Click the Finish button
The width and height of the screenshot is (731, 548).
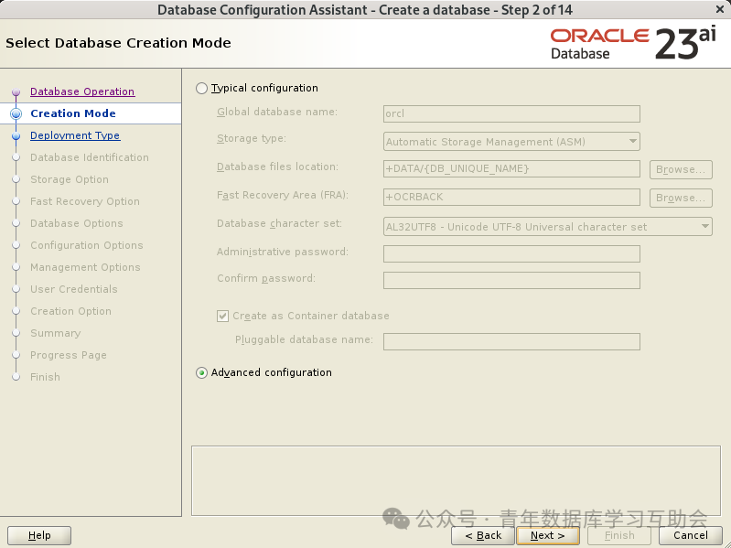click(619, 535)
